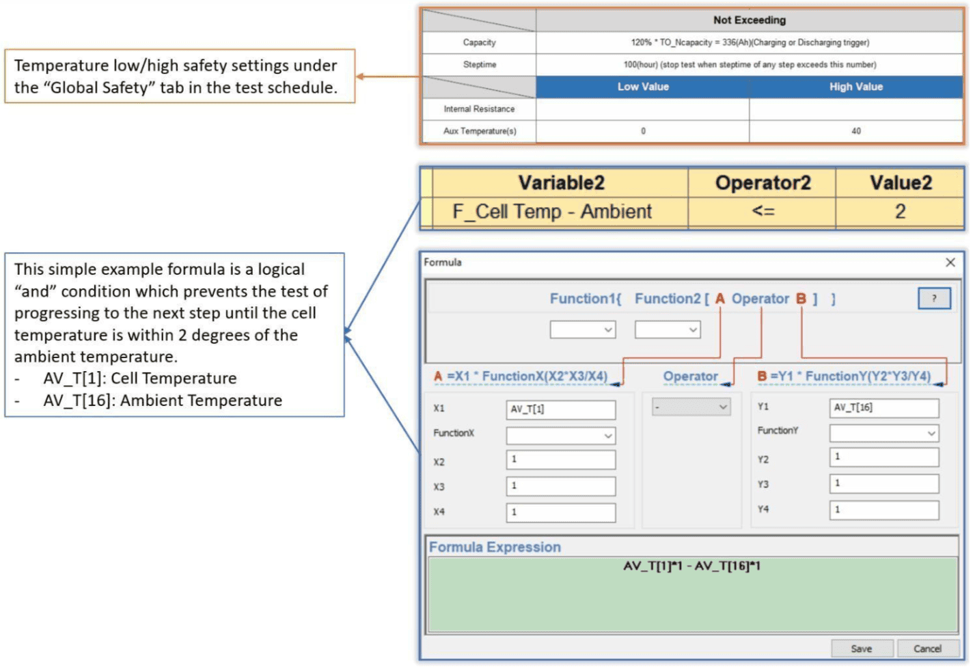This screenshot has height=669, width=973.
Task: Click the Value2 cell showing 2
Action: tap(900, 211)
